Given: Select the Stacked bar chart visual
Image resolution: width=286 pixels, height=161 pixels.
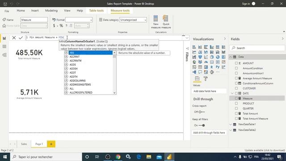Looking at the screenshot, I should (194, 47).
